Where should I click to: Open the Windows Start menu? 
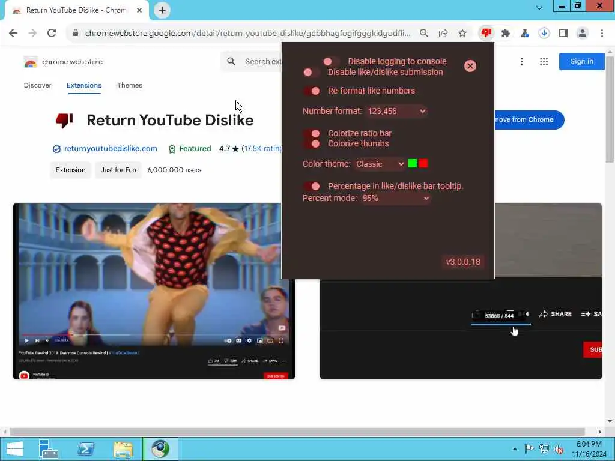[x=15, y=449]
